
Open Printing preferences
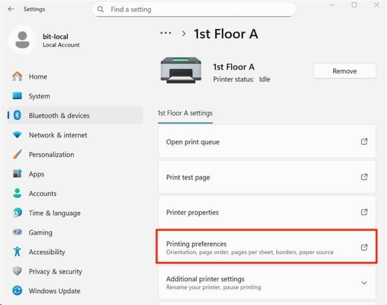click(x=267, y=247)
